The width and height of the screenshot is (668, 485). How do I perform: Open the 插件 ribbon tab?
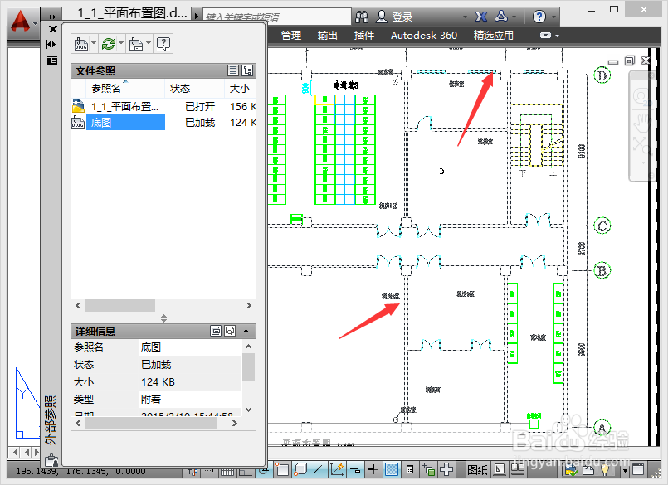(364, 36)
